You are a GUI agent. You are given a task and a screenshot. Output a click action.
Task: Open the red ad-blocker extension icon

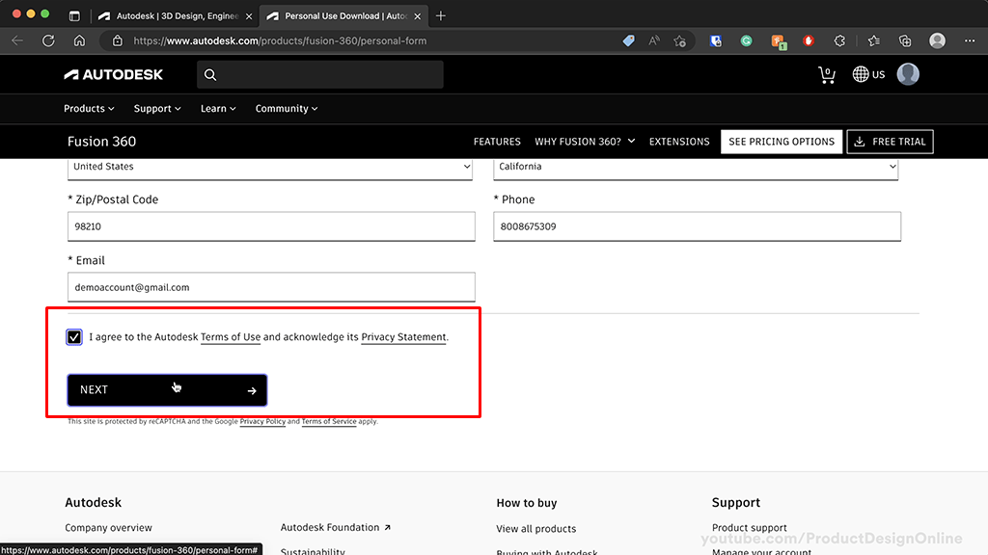pyautogui.click(x=809, y=40)
